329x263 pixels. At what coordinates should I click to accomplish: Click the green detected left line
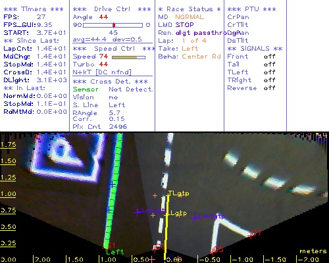pos(113,191)
